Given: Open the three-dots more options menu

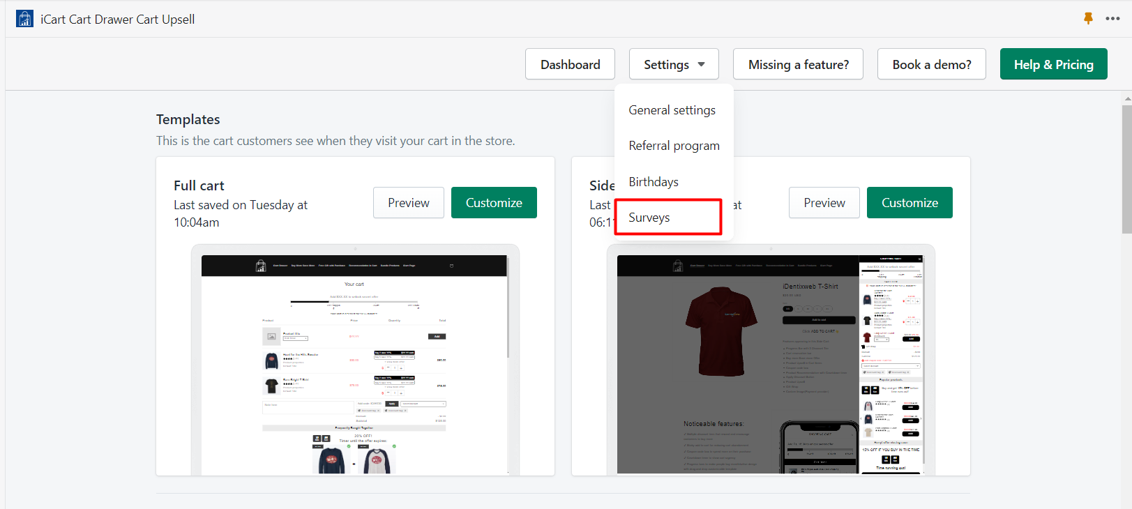Looking at the screenshot, I should [x=1112, y=19].
